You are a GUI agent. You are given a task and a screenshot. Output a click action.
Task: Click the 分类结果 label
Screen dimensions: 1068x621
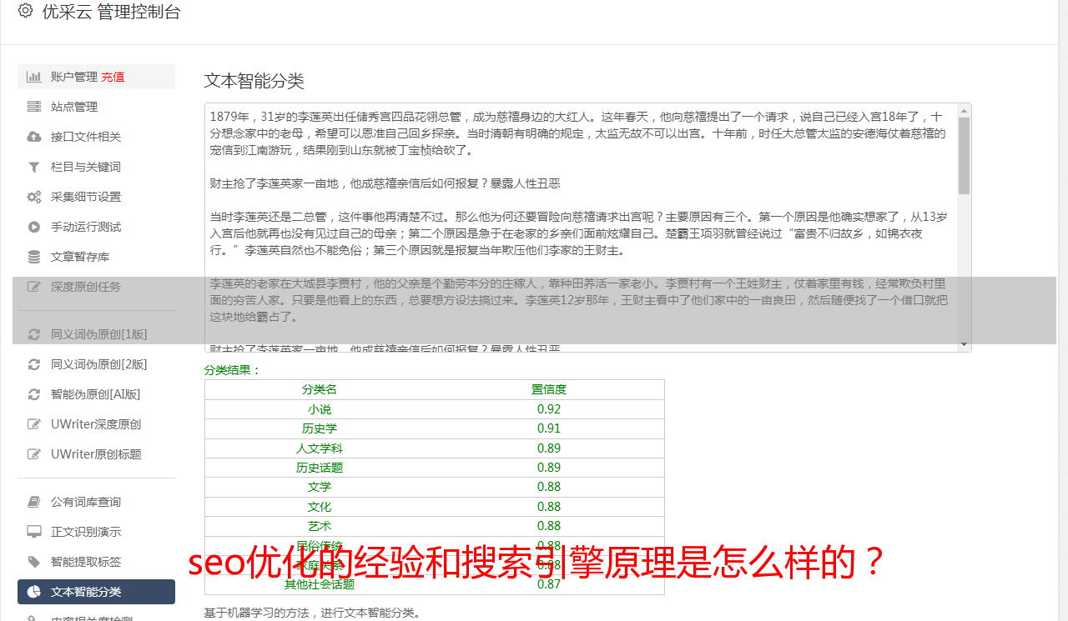[x=233, y=370]
